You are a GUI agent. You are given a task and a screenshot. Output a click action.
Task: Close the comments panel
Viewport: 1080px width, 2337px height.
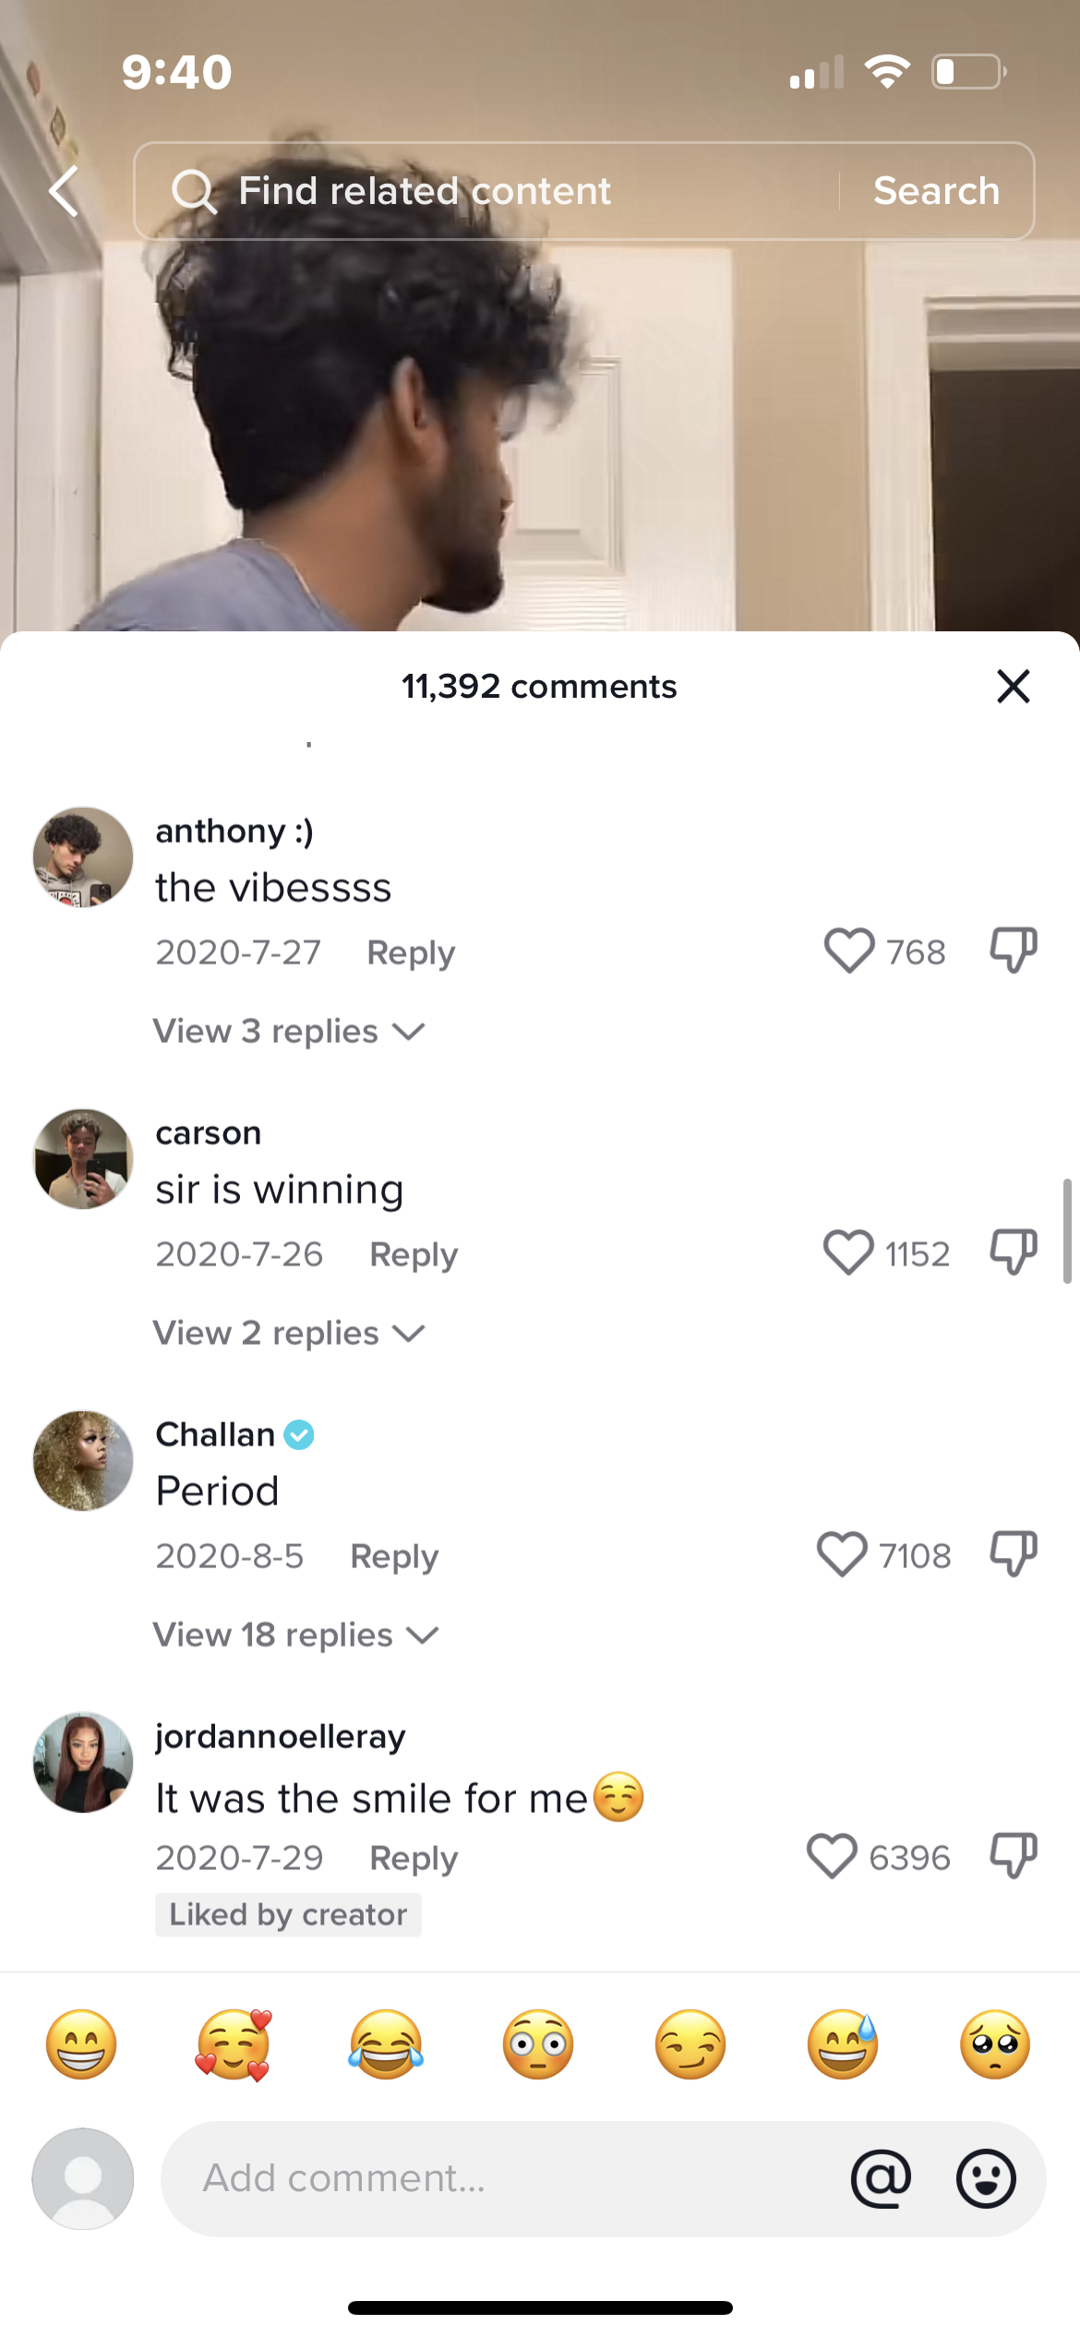point(1014,687)
